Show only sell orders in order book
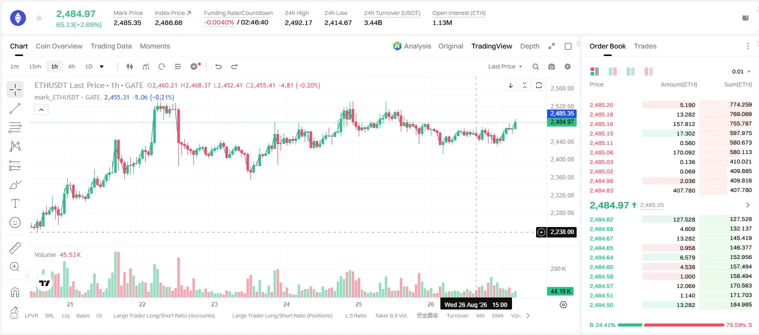Viewport: 759px width, 335px height. 648,71
